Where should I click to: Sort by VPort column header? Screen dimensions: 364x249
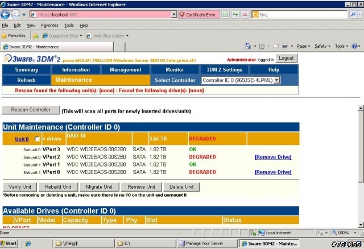point(23,220)
